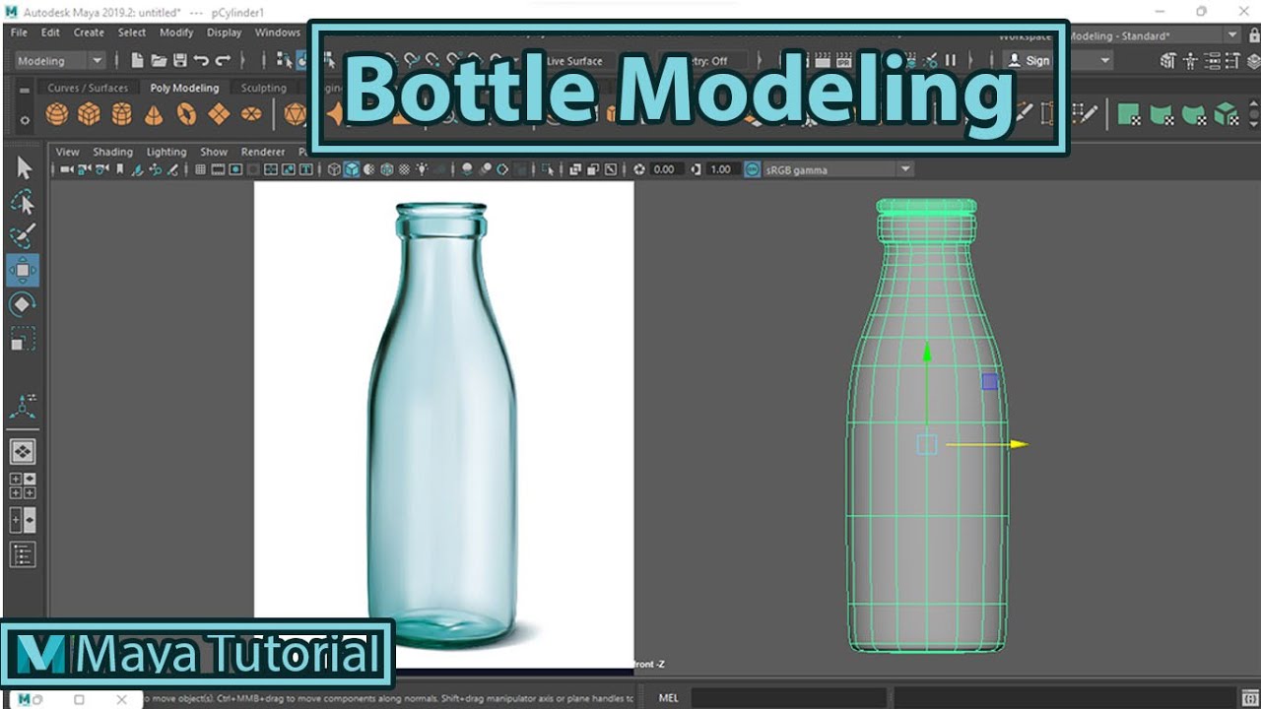1261x709 pixels.
Task: Create a polygon cone from shelf
Action: pyautogui.click(x=154, y=115)
